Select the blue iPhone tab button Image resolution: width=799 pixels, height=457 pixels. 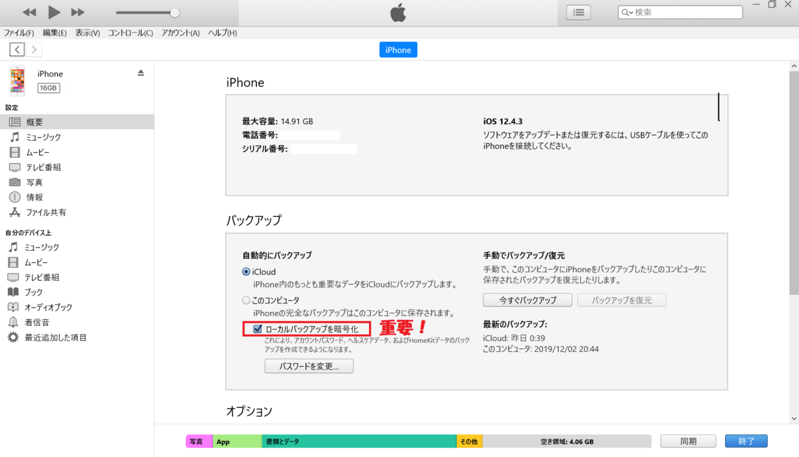398,50
